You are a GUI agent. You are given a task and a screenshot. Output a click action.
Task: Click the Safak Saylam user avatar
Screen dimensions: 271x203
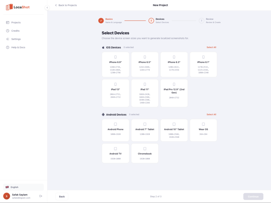pos(6,196)
